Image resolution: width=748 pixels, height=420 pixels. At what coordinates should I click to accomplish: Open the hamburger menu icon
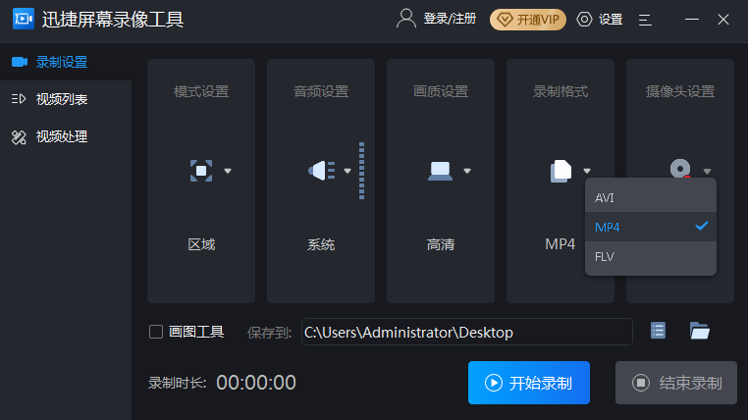tap(645, 20)
